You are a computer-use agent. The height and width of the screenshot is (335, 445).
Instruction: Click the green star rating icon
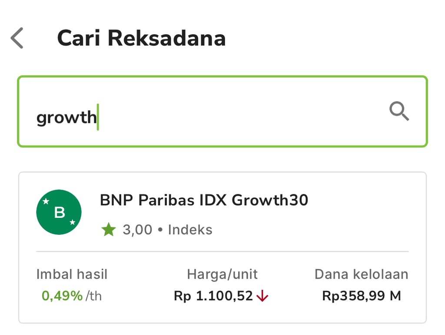click(109, 229)
